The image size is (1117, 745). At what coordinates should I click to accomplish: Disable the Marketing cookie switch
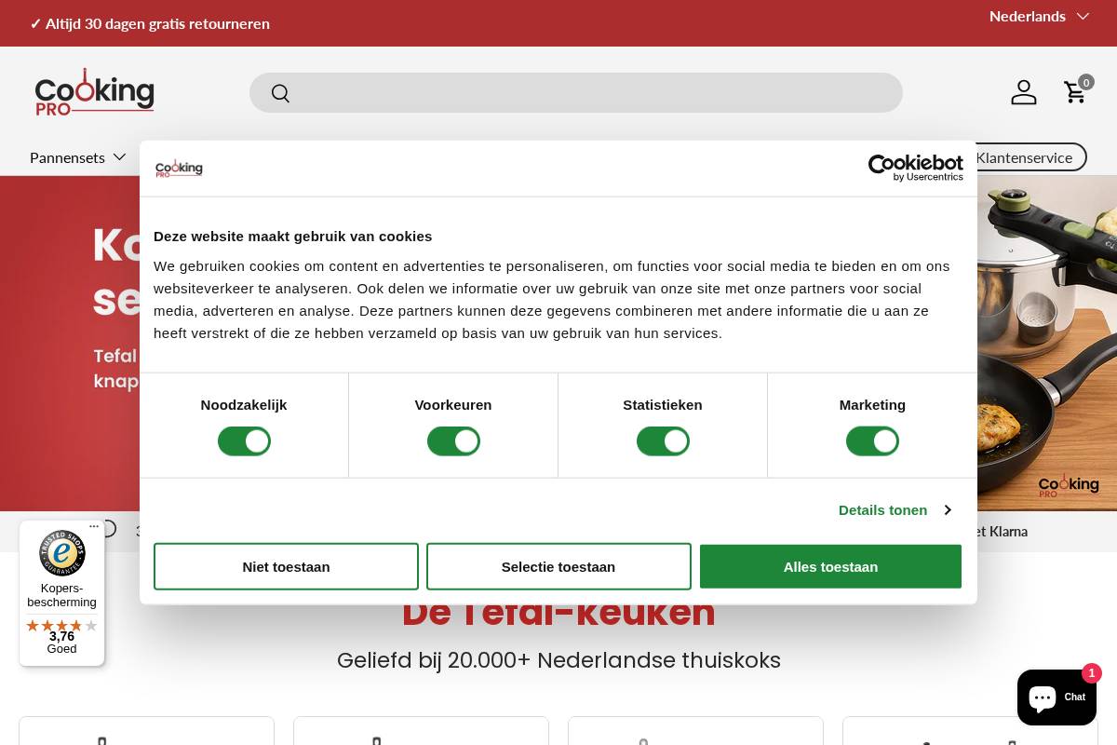pos(872,440)
